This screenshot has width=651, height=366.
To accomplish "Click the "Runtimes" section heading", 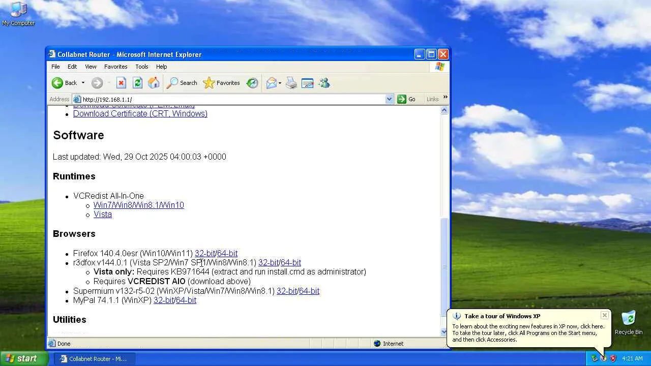I will [74, 176].
